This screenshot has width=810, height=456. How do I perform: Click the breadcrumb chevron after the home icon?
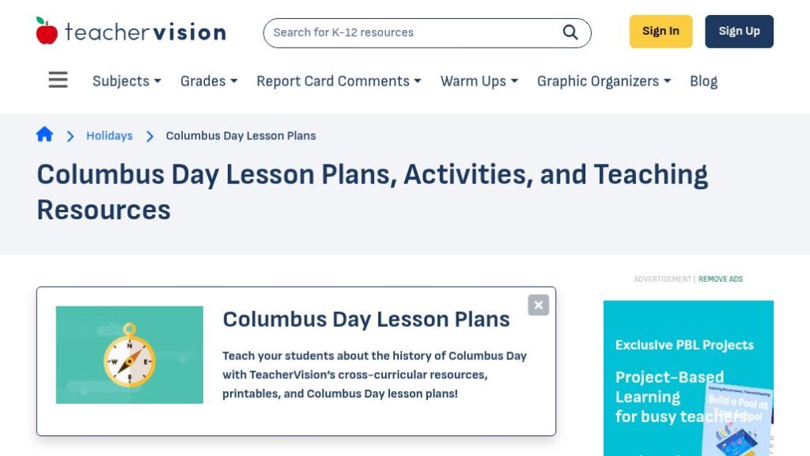[x=70, y=136]
